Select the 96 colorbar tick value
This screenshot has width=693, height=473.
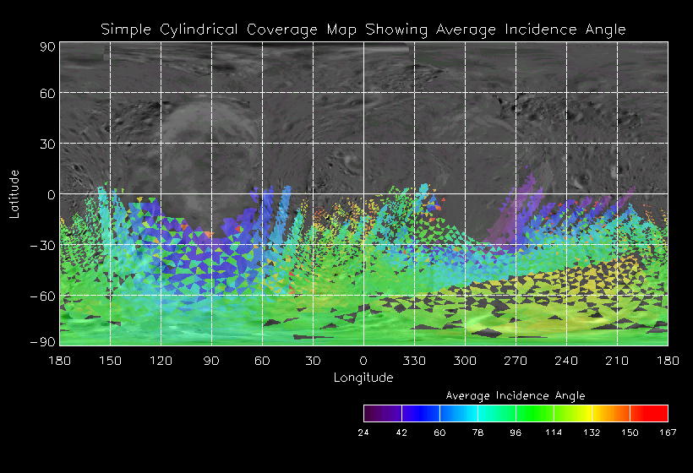tap(516, 432)
